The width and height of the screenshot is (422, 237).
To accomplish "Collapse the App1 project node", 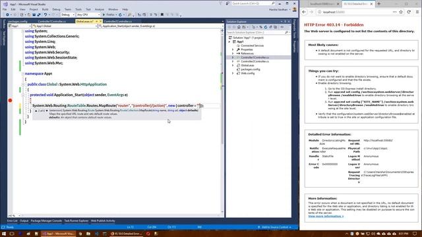I will (229, 41).
